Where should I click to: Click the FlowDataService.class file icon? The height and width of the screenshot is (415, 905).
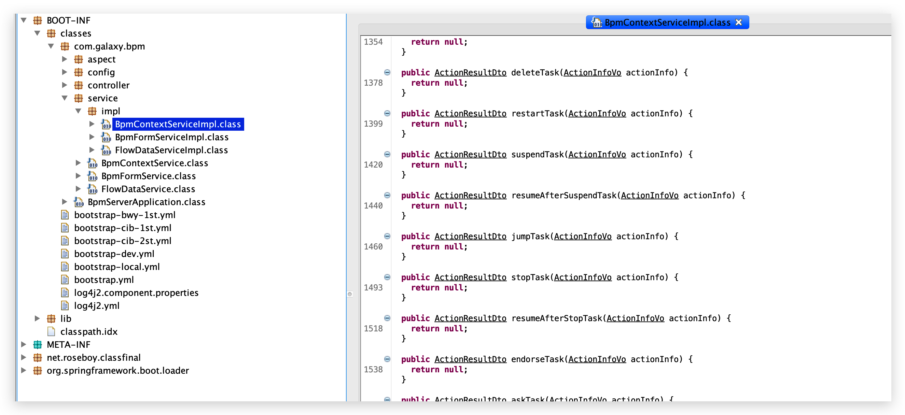tap(93, 189)
